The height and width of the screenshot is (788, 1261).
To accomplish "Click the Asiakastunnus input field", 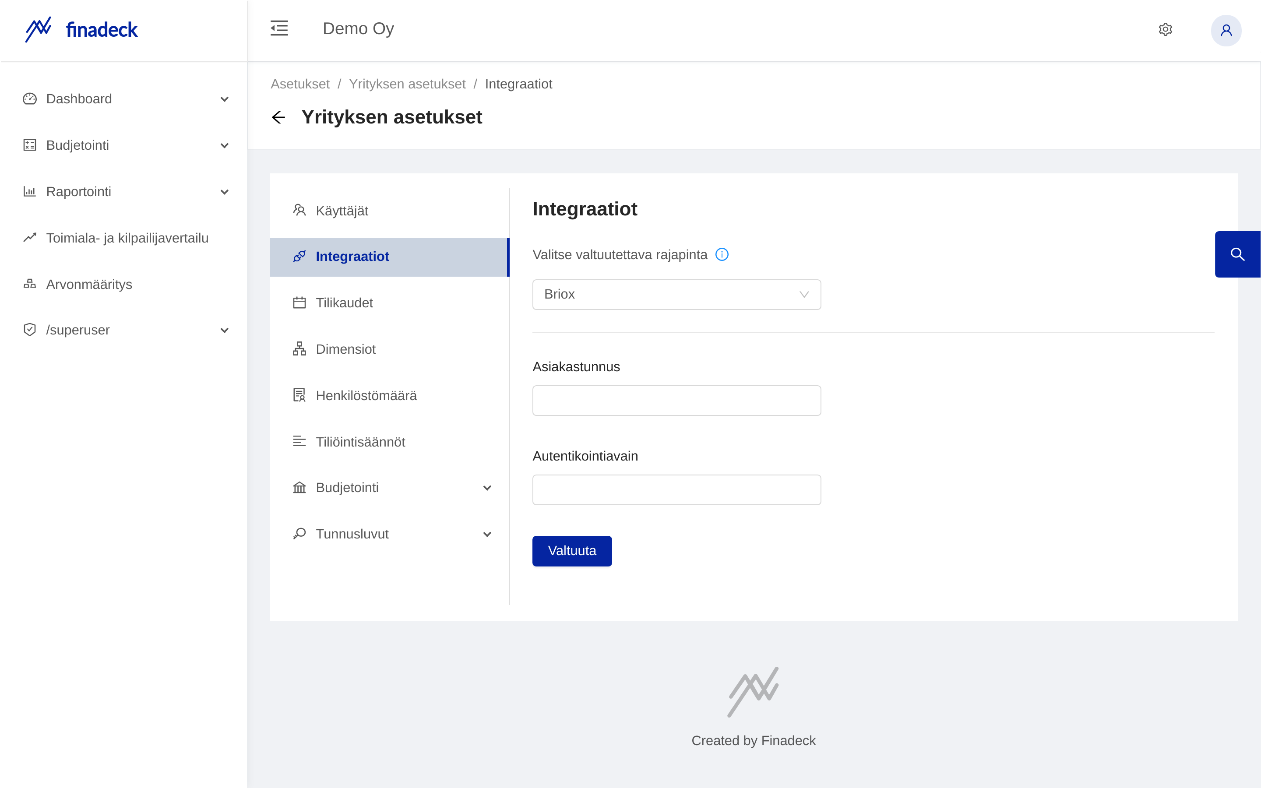I will click(x=676, y=400).
